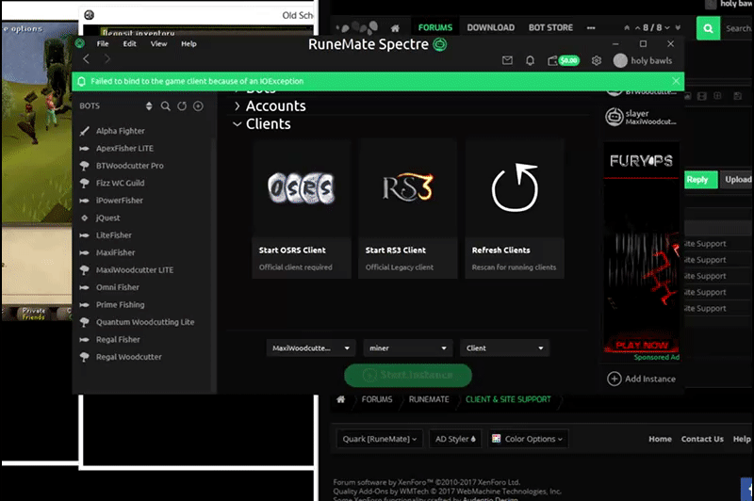Screen dimensions: 754x501
Task: Dismiss the IOException notification banner
Action: point(676,81)
